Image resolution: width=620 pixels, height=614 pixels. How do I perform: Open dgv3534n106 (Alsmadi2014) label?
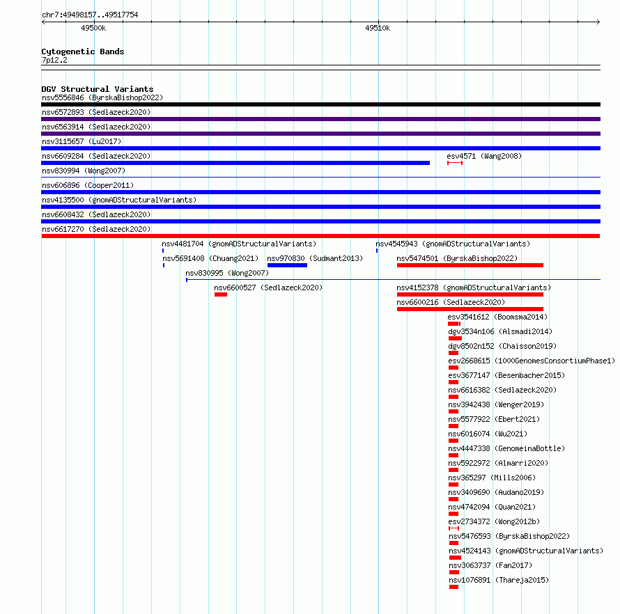[500, 331]
